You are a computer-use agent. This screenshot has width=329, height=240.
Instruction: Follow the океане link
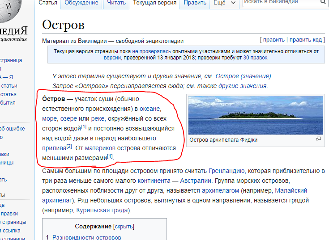pyautogui.click(x=150, y=109)
